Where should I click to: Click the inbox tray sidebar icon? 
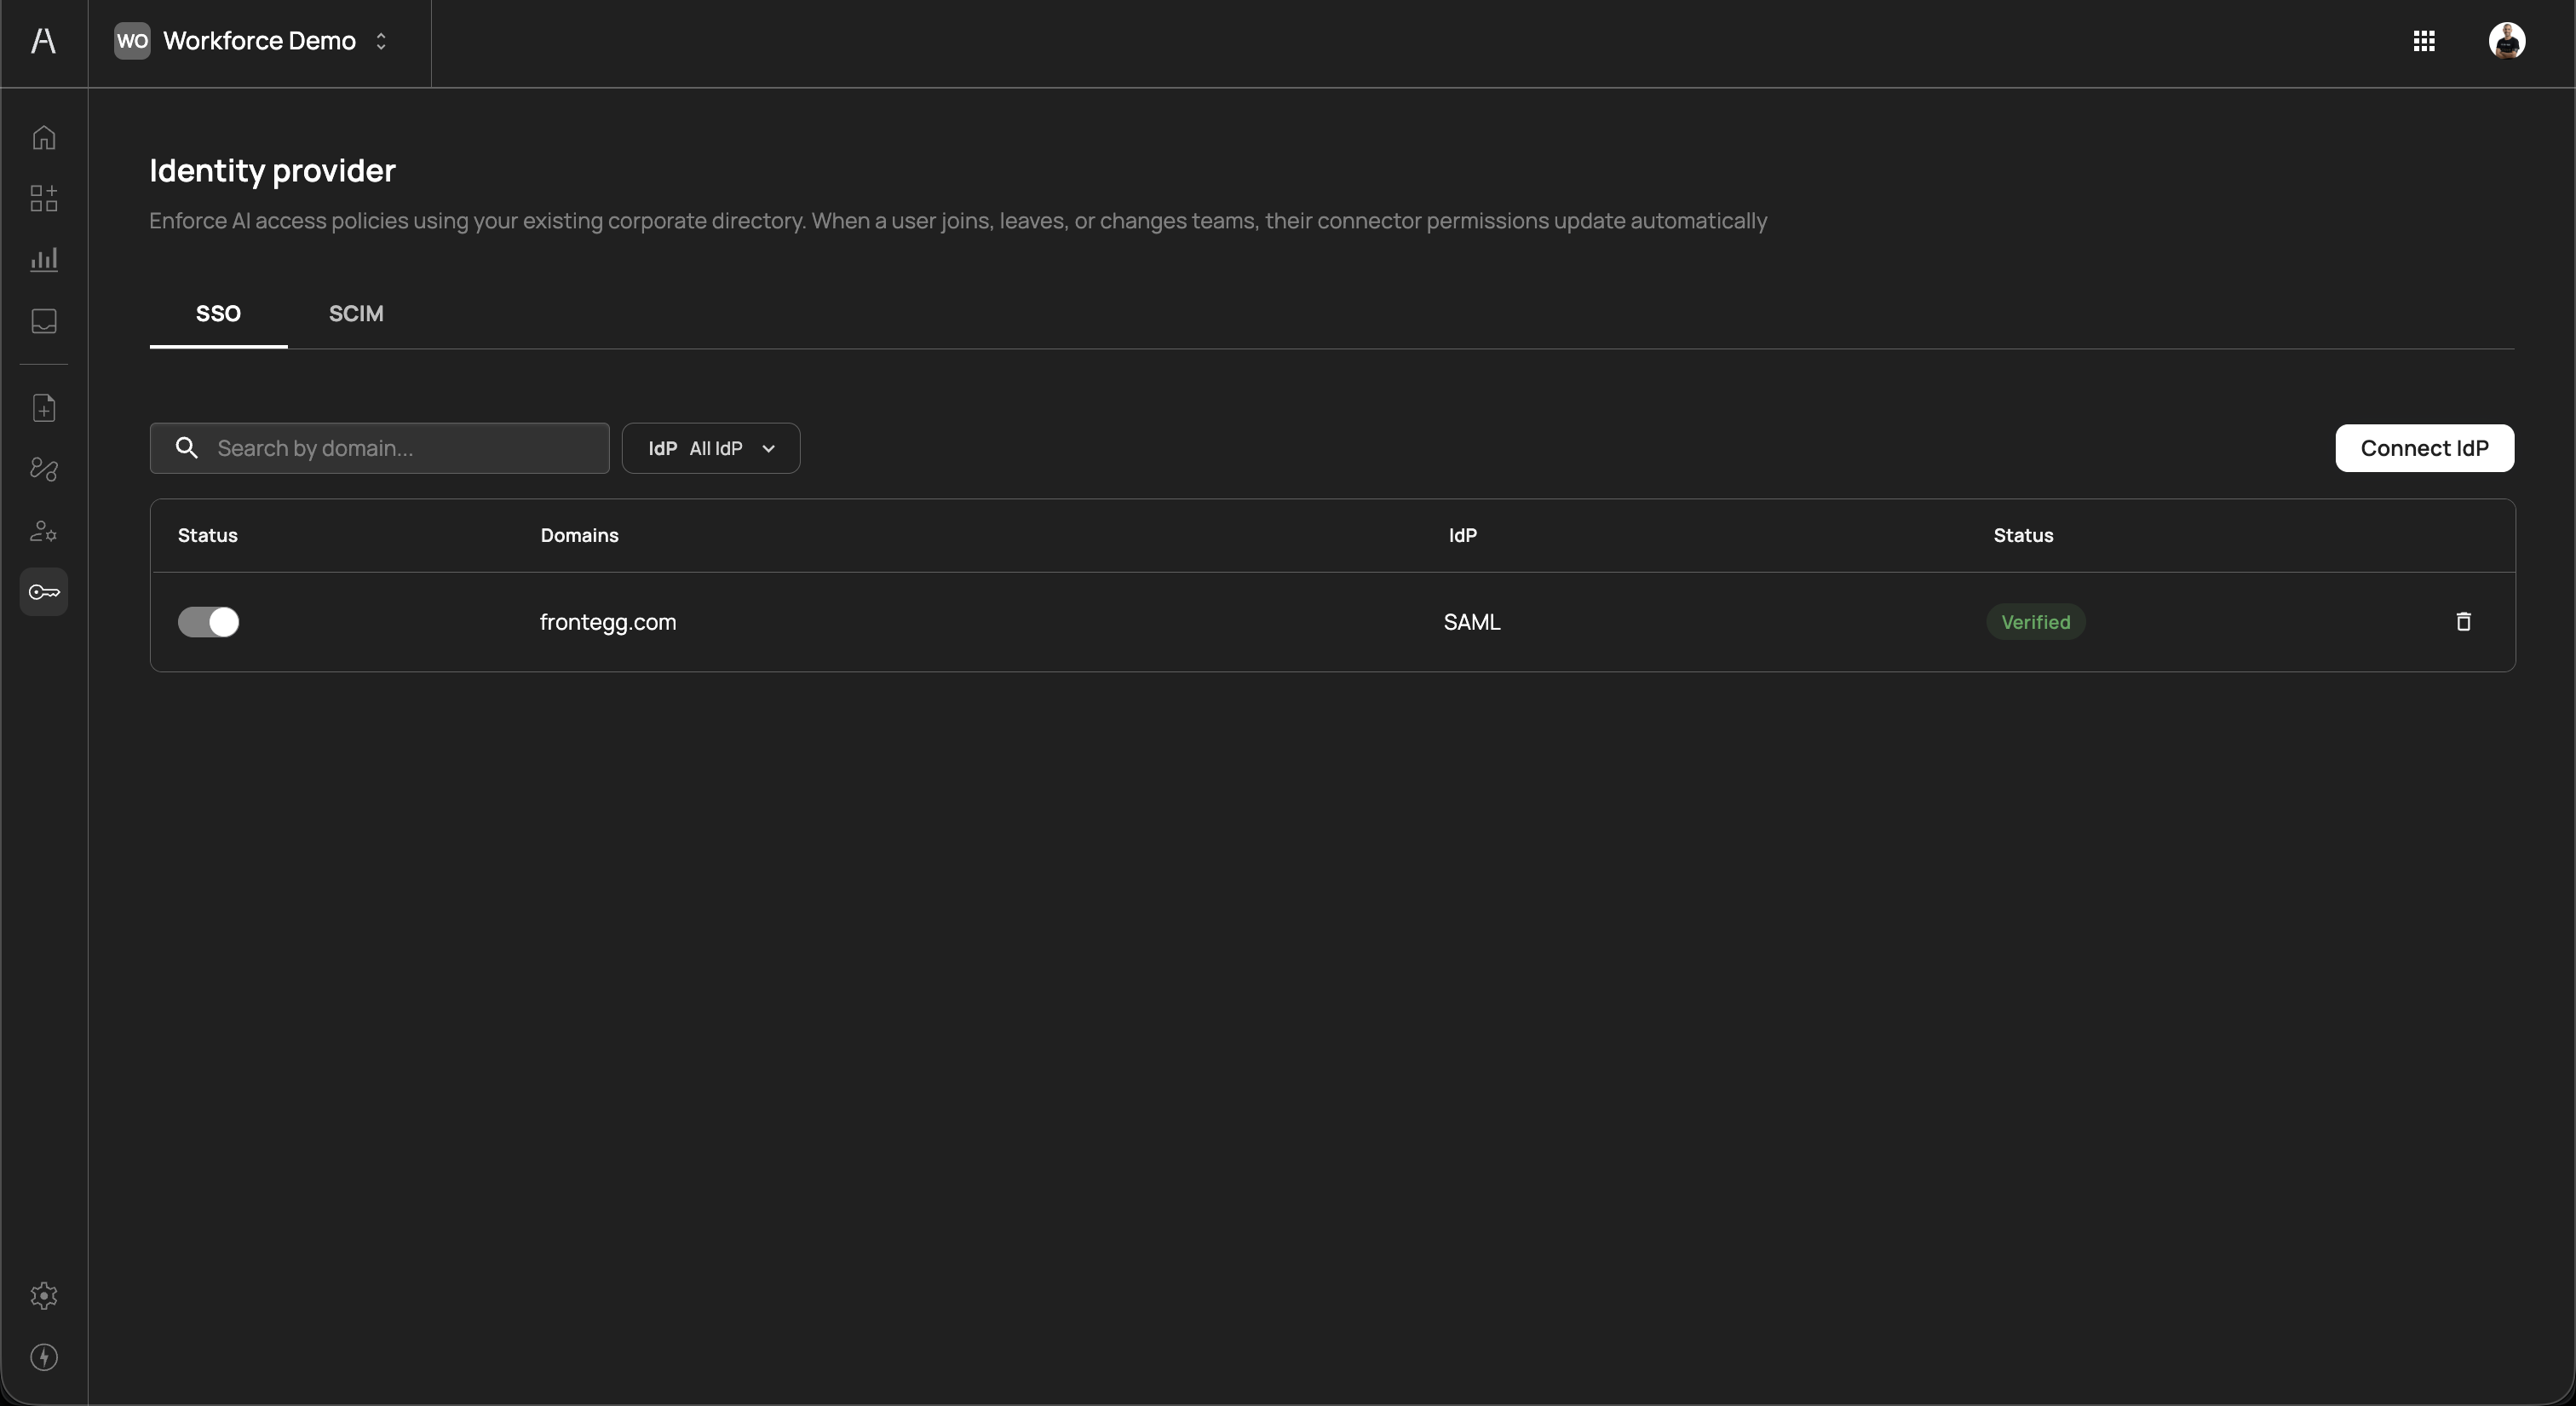click(x=44, y=321)
